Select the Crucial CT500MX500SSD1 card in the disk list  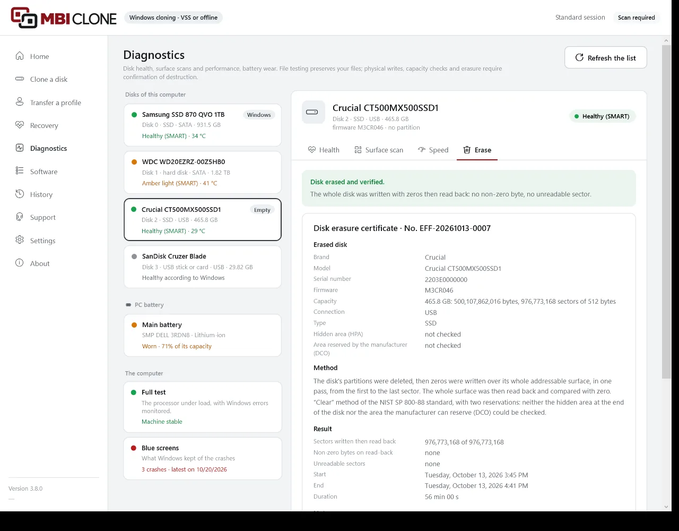(203, 220)
